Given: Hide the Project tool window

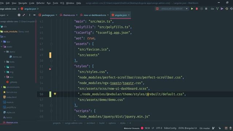Looking at the screenshot, I should point(34,15).
